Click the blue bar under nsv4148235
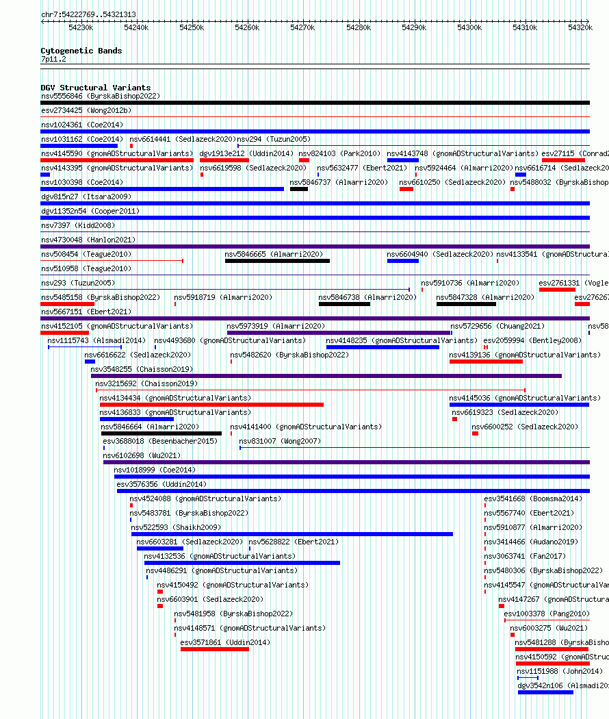This screenshot has width=609, height=719. 383,347
